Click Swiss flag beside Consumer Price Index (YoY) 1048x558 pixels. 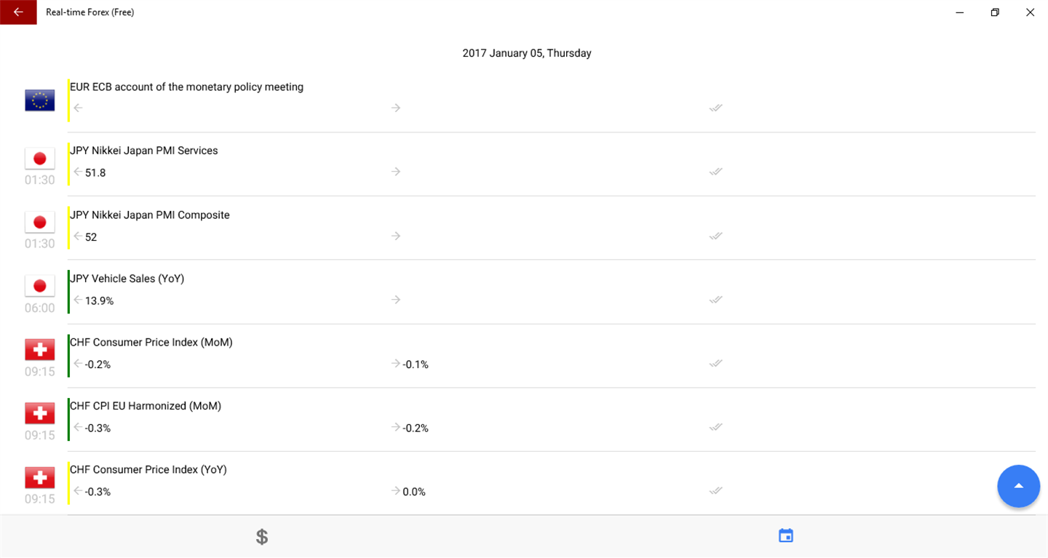tap(40, 478)
